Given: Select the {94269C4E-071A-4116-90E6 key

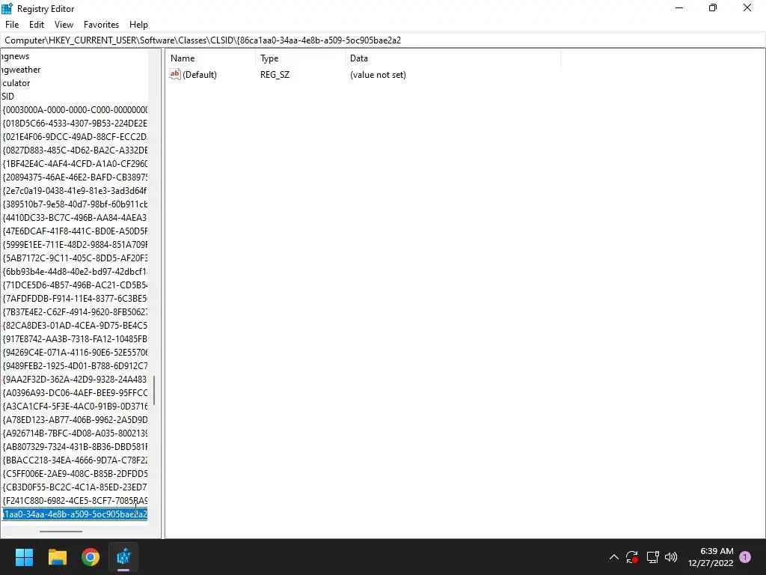Looking at the screenshot, I should [75, 352].
